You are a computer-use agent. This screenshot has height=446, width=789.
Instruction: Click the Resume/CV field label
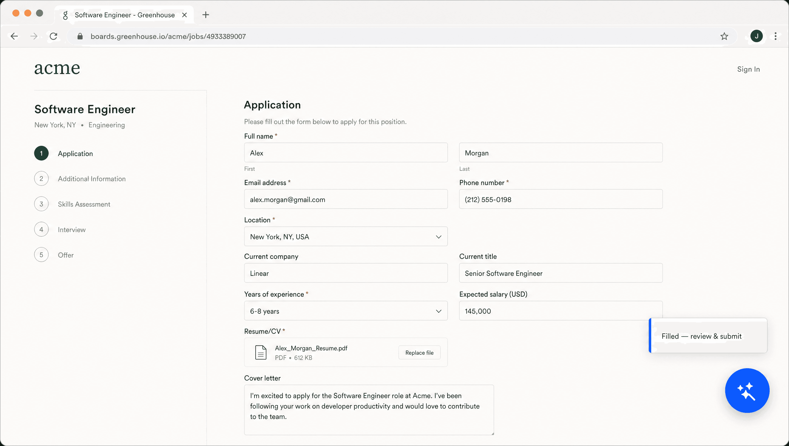click(x=262, y=332)
